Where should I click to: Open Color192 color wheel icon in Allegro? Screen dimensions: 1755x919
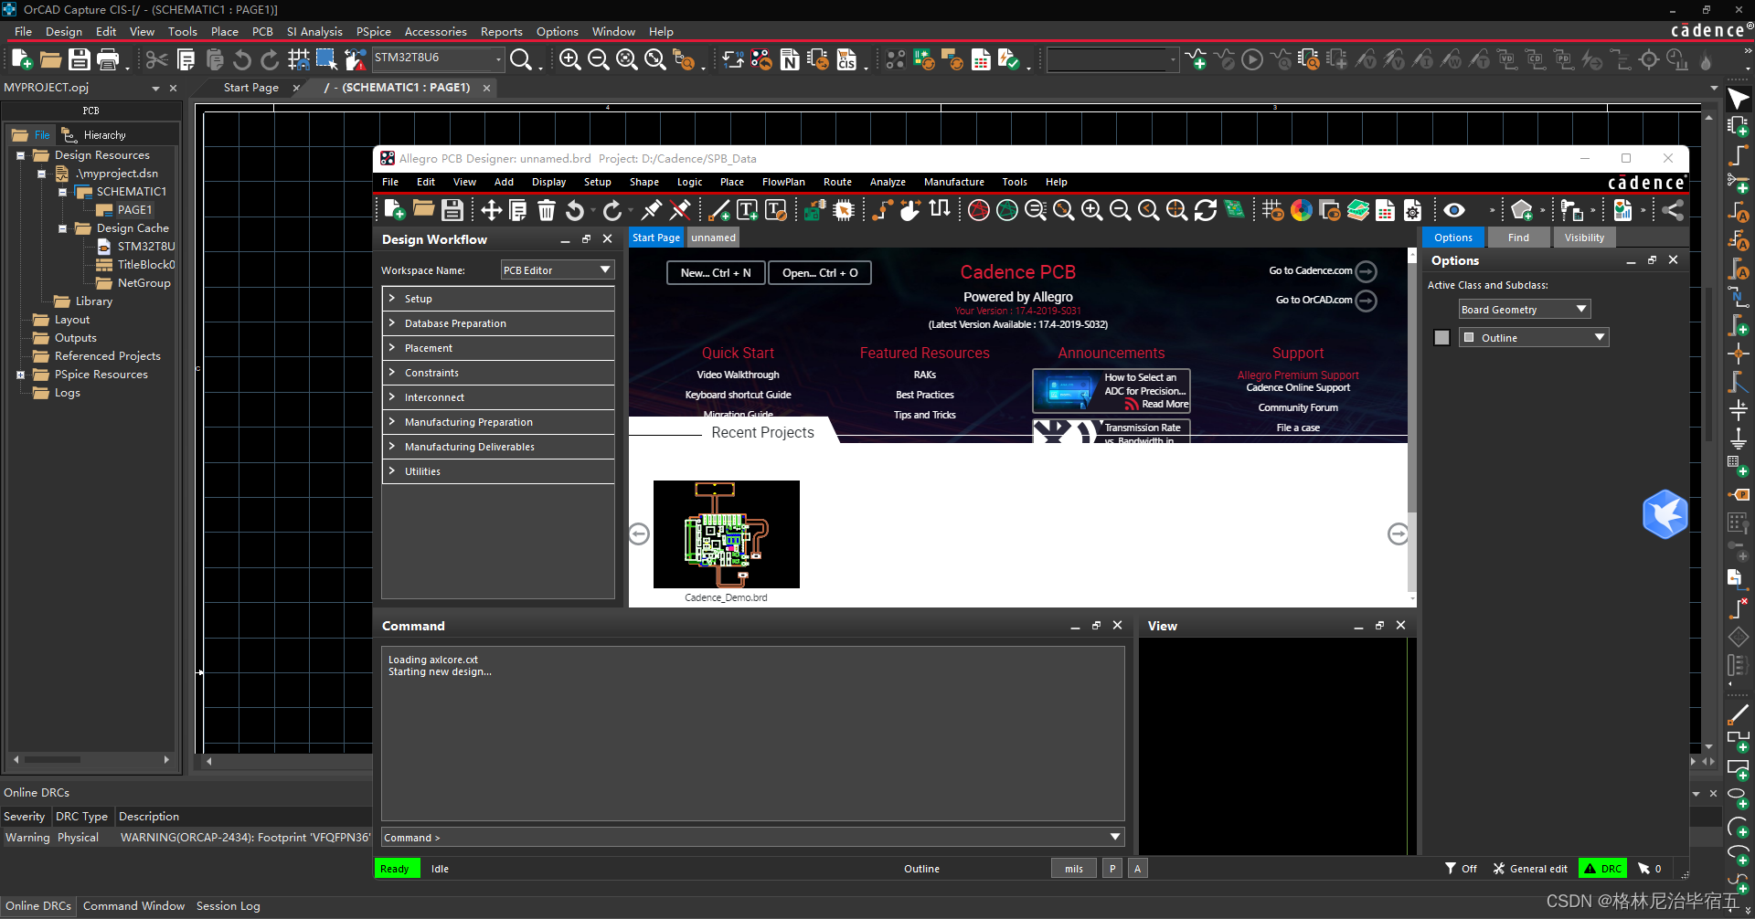click(1302, 210)
